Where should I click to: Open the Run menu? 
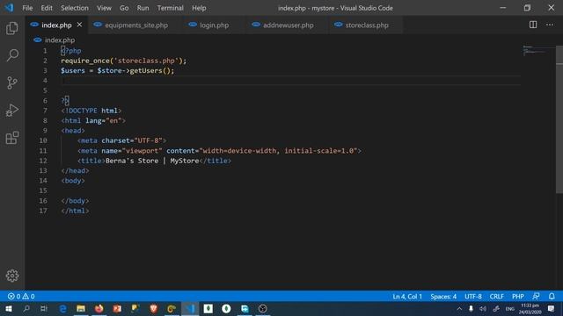[x=143, y=8]
